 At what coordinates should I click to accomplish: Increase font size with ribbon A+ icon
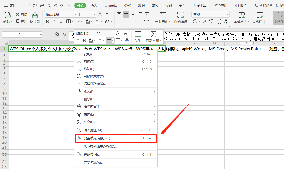(x=100, y=14)
